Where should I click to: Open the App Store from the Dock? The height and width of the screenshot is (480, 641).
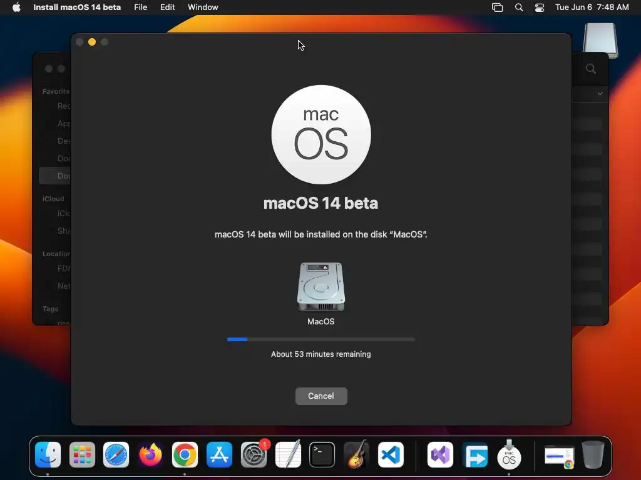[219, 454]
